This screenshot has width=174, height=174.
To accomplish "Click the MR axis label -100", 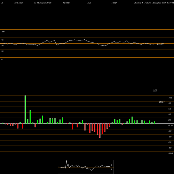I will pos(171,153).
